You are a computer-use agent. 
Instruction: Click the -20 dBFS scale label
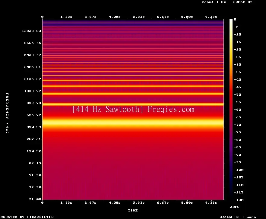tap(237, 49)
